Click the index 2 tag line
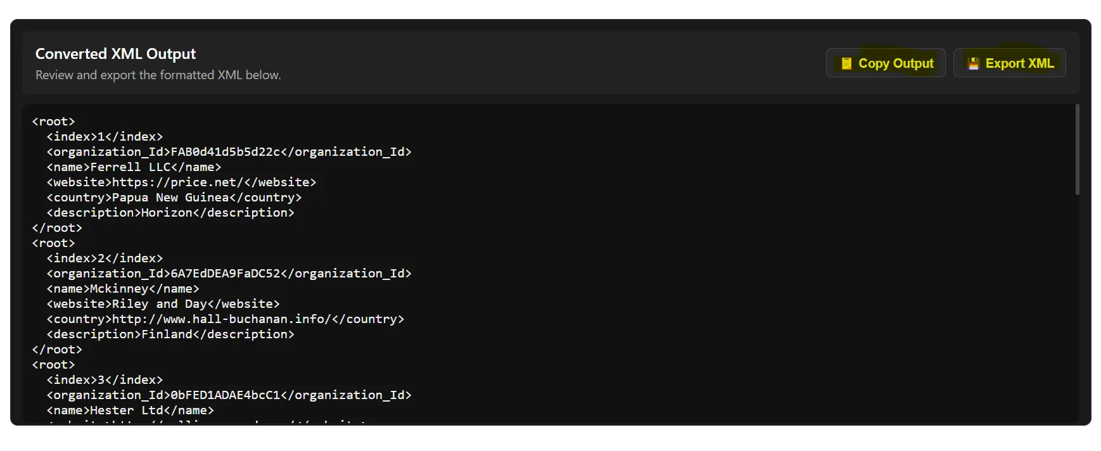This screenshot has width=1101, height=451. point(104,258)
